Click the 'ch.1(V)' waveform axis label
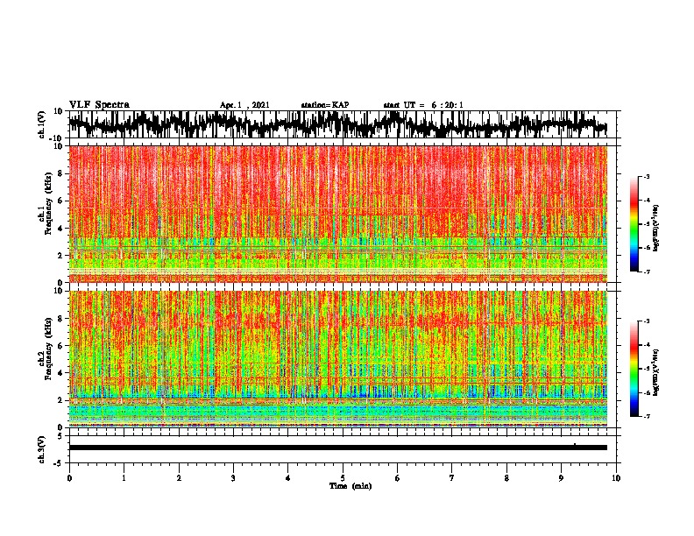The image size is (694, 536). point(41,124)
